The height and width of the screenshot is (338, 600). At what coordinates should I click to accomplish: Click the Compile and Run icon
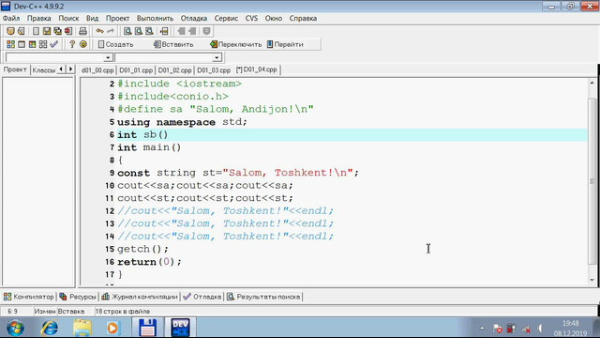(x=32, y=44)
